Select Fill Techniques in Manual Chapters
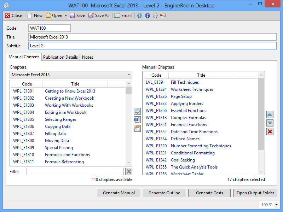283x212 pixels. click(x=201, y=82)
